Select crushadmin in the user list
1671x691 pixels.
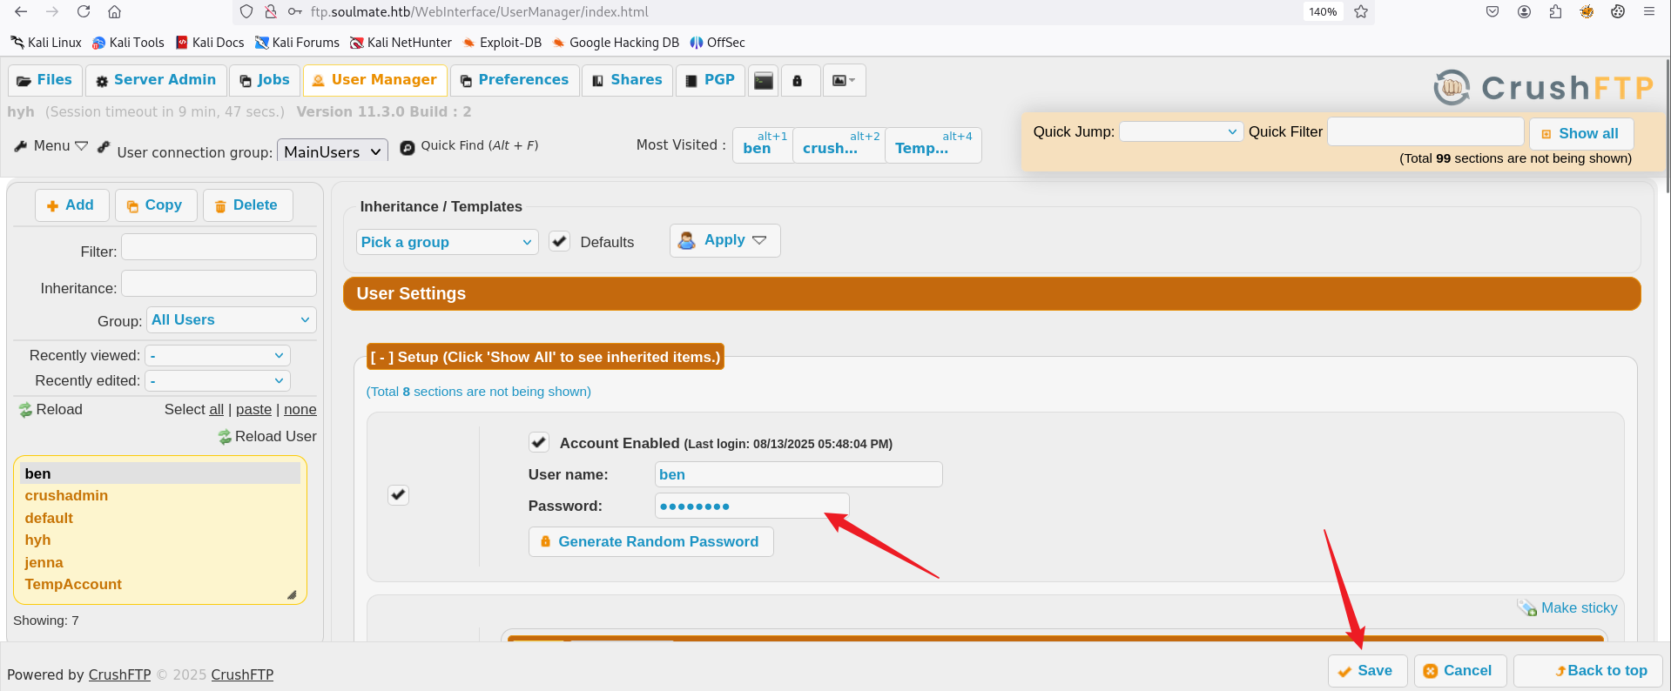tap(66, 495)
